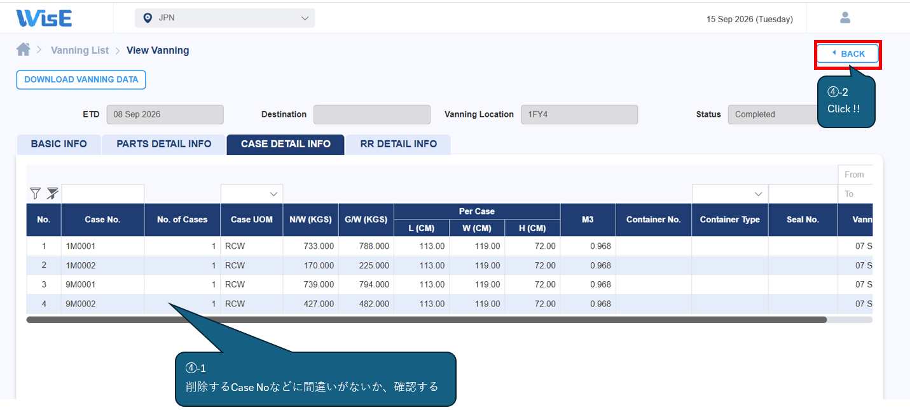The width and height of the screenshot is (910, 410).
Task: Click the Status field showing Completed
Action: (773, 114)
